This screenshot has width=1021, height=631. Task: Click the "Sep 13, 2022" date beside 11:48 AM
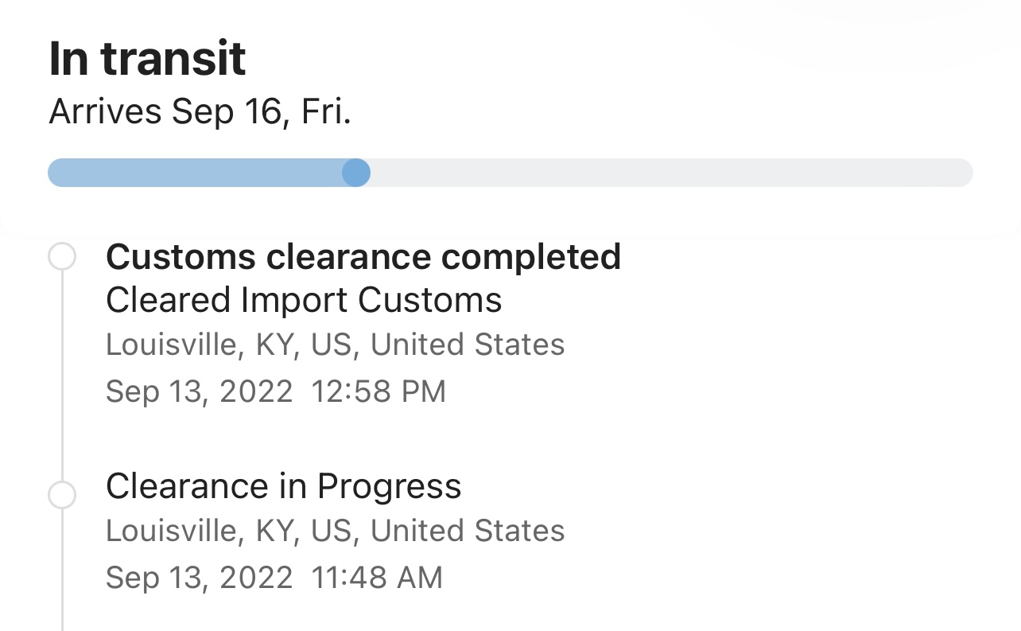coord(199,578)
